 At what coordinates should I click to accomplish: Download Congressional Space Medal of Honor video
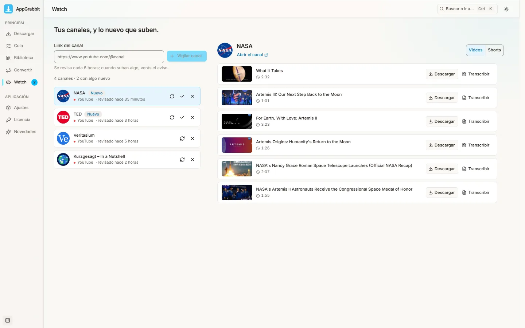(442, 192)
